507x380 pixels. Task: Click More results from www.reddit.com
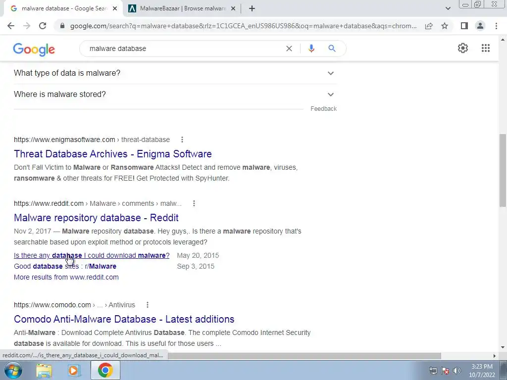(66, 277)
